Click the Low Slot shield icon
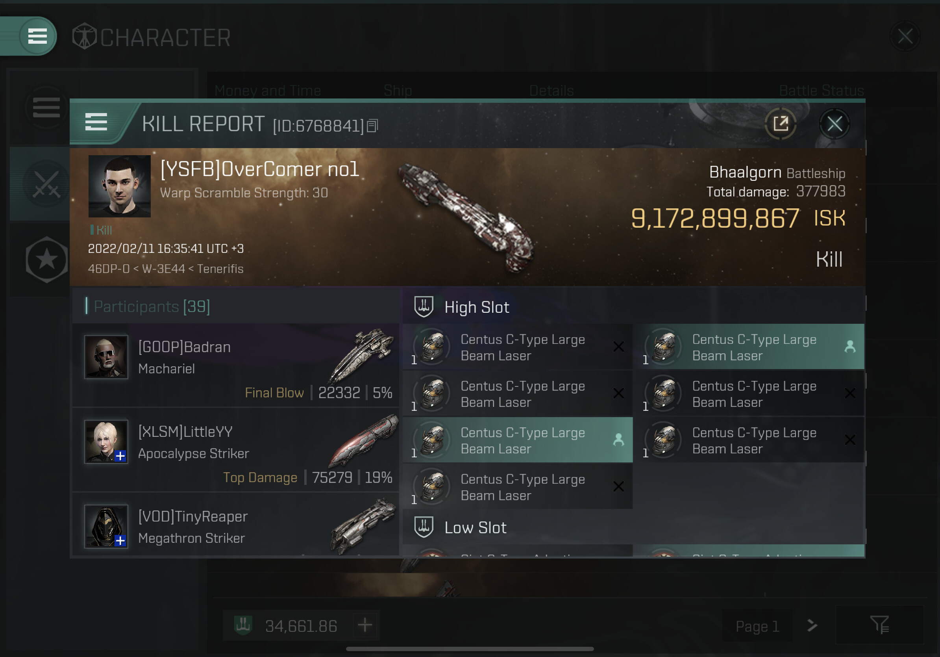Screen dimensions: 940x657 click(x=424, y=527)
